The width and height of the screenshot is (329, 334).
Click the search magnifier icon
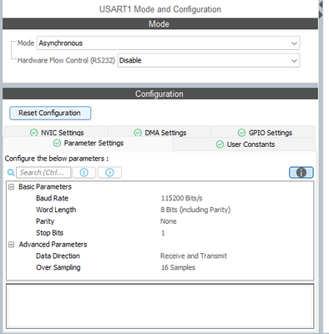[11, 173]
